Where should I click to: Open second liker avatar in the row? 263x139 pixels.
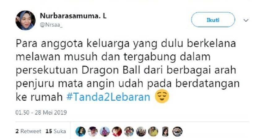(x=93, y=132)
